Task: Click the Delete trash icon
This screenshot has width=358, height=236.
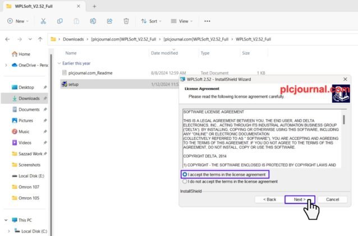Action: [x=126, y=21]
